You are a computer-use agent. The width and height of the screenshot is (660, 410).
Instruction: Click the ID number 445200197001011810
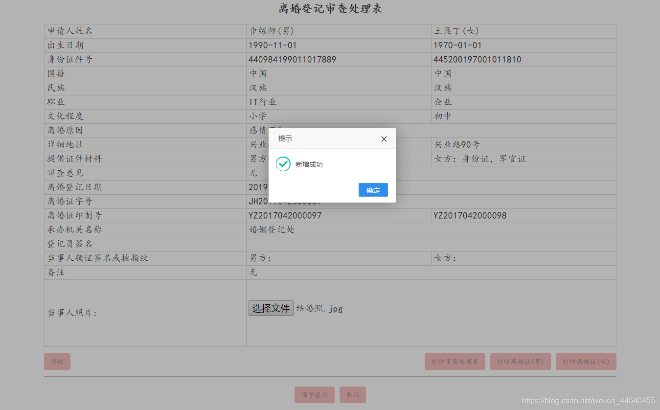click(477, 60)
